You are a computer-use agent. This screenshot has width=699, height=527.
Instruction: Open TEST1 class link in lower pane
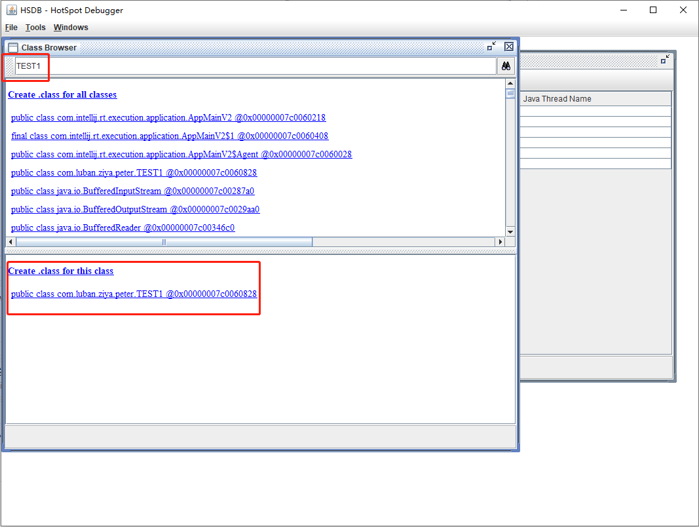click(134, 294)
